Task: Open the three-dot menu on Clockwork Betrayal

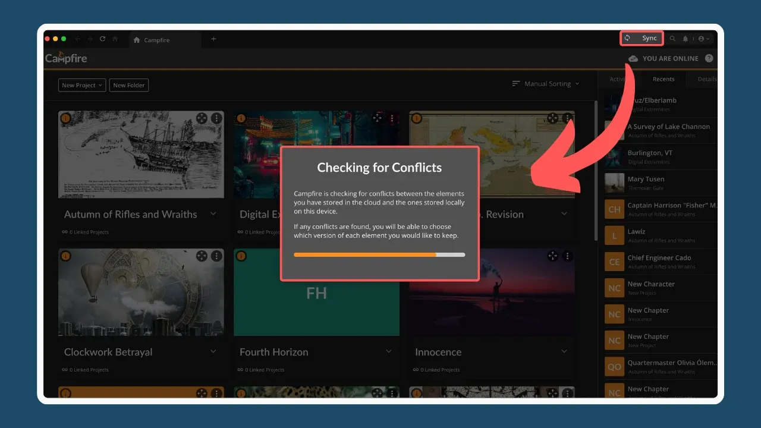Action: pyautogui.click(x=216, y=256)
